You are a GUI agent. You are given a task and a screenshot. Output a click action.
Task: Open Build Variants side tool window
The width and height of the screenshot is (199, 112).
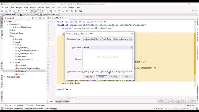pyautogui.click(x=2, y=81)
